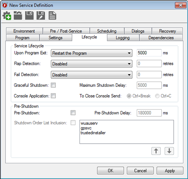Click the document text file icon
188x179 pixels.
[52, 16]
